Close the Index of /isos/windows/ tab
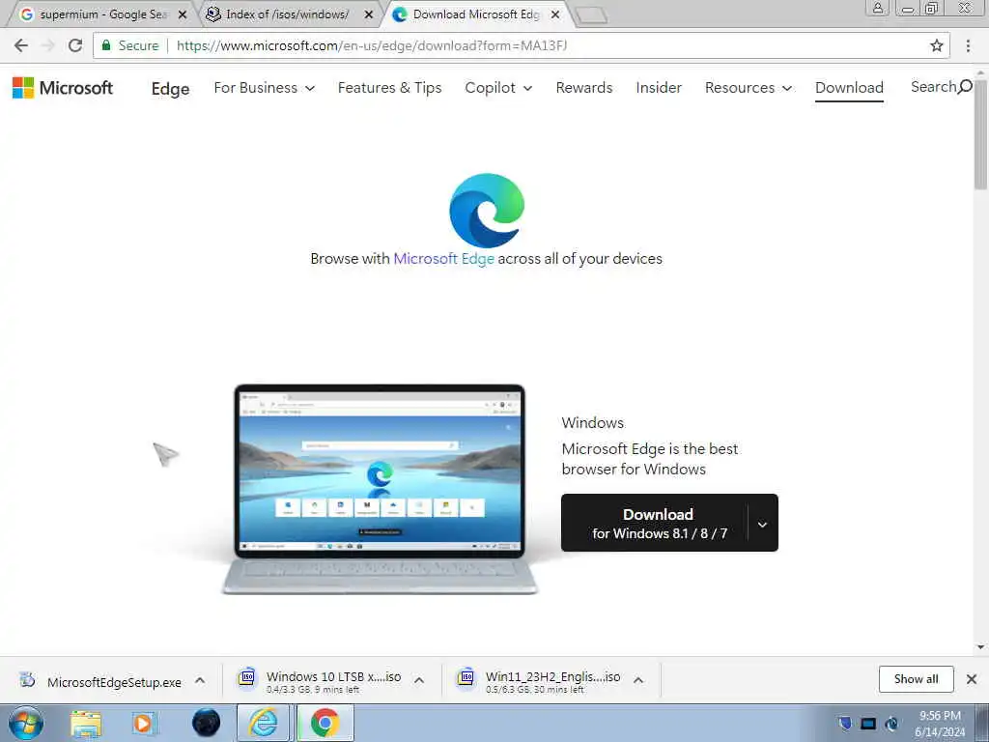The image size is (989, 742). click(x=369, y=14)
